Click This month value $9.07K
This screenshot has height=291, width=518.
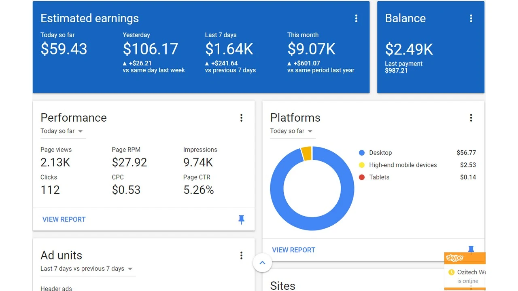coord(312,49)
